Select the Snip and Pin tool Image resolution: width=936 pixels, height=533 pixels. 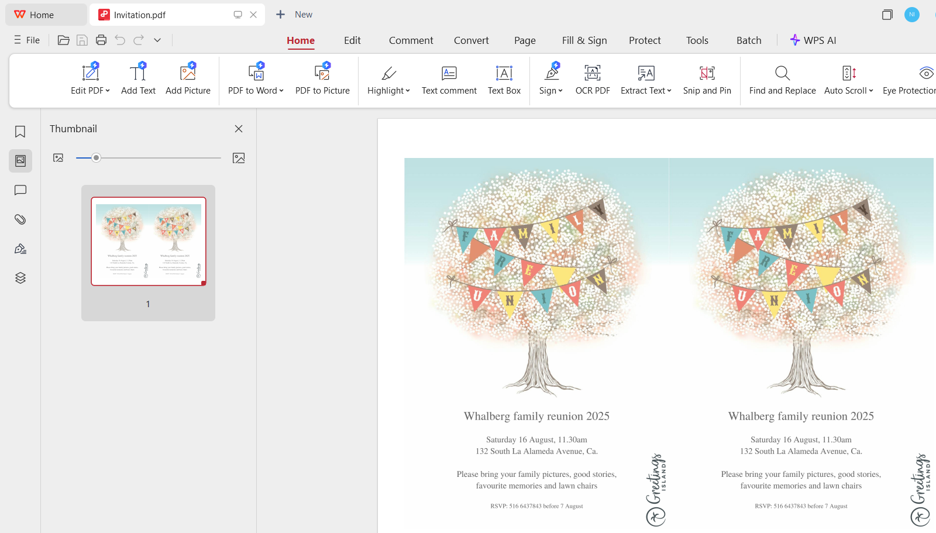point(707,79)
